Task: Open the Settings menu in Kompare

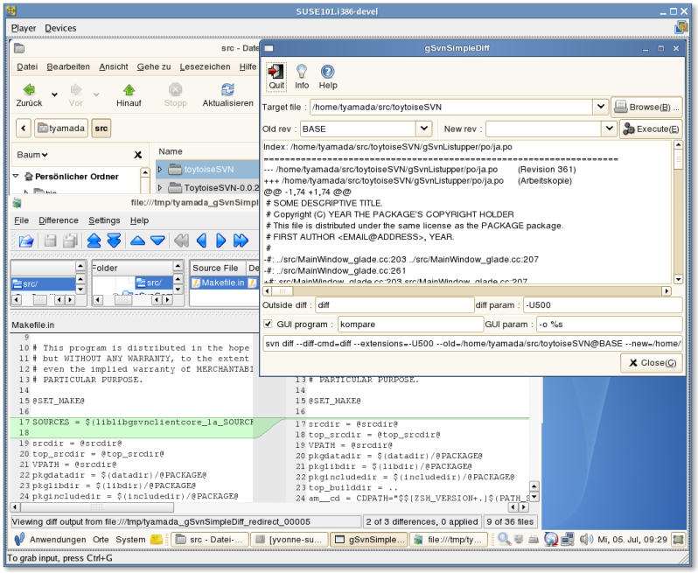Action: 104,220
